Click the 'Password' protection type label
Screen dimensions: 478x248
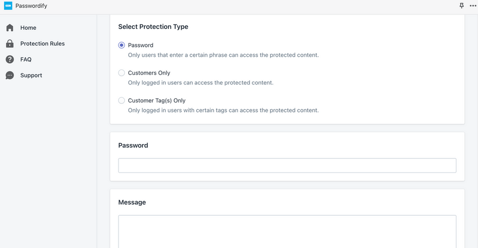pos(140,45)
